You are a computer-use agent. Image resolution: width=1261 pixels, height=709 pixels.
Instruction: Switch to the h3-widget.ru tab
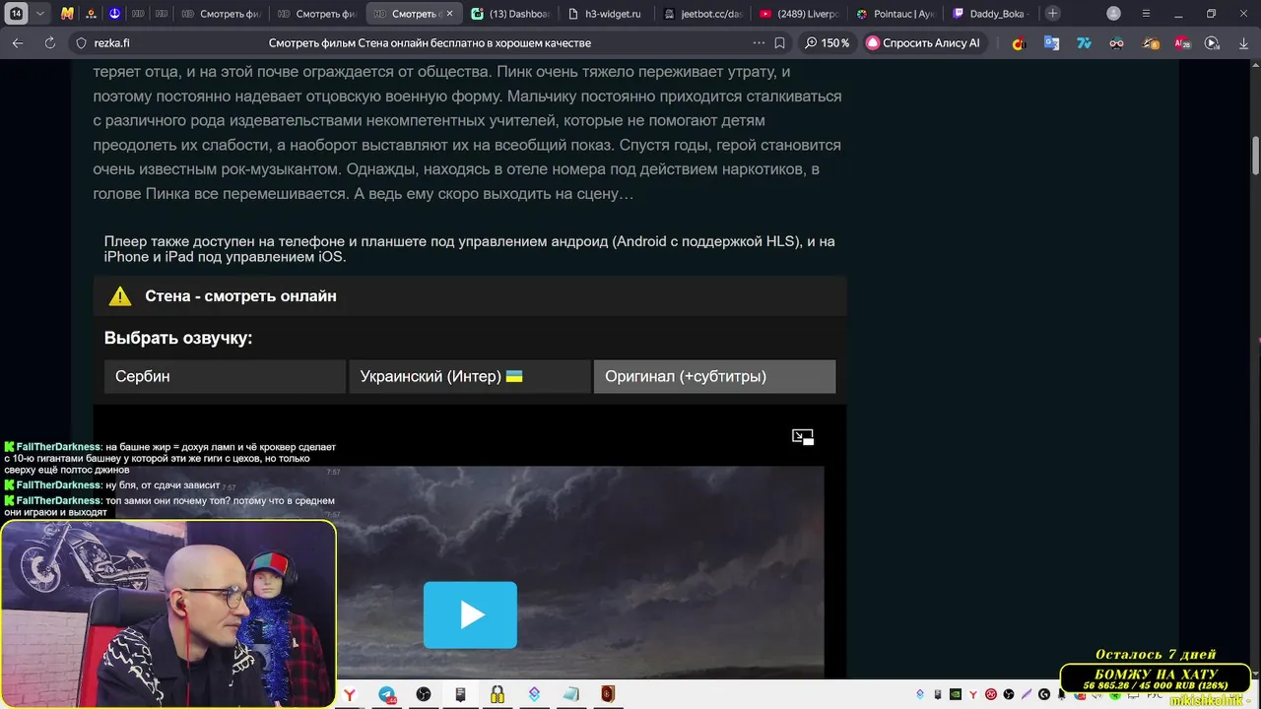[x=604, y=14]
